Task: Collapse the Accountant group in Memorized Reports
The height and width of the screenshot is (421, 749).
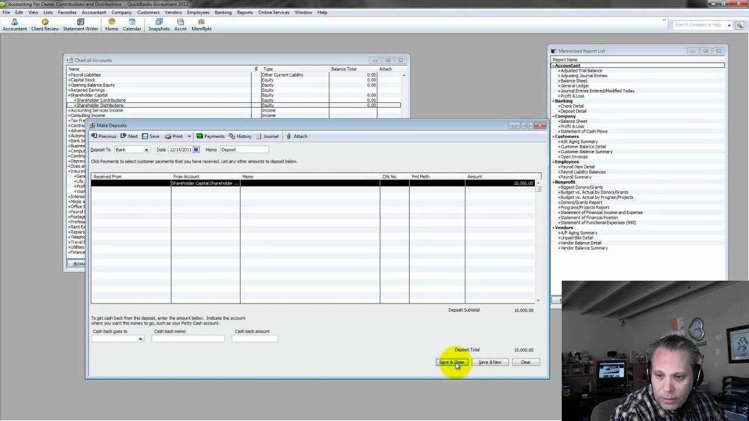Action: point(554,65)
